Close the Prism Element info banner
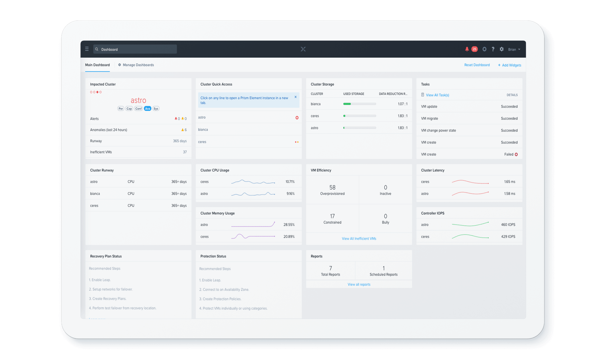608x364 pixels. [295, 97]
